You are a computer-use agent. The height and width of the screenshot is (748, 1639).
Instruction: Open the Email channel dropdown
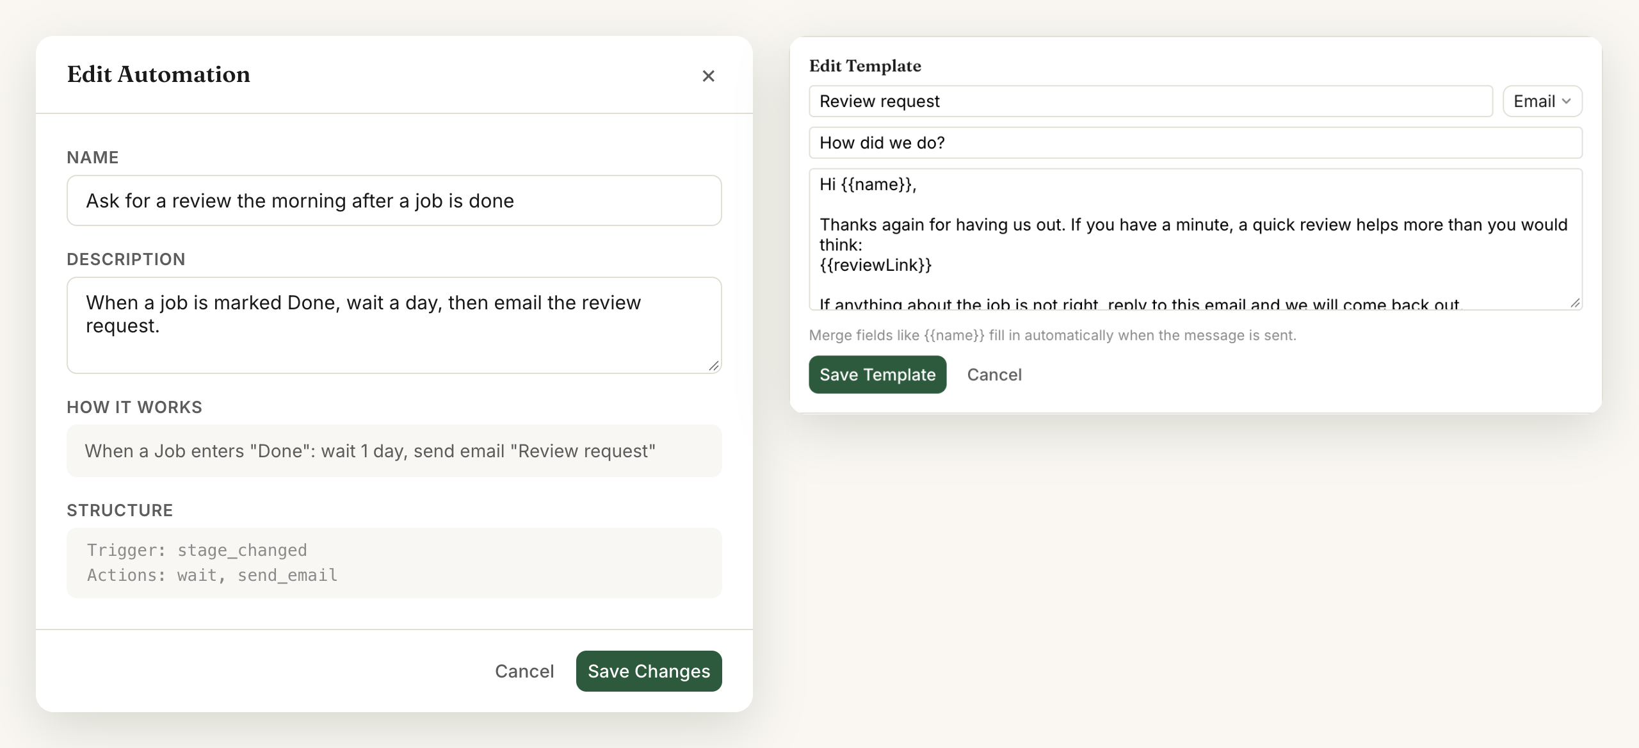[x=1542, y=101]
